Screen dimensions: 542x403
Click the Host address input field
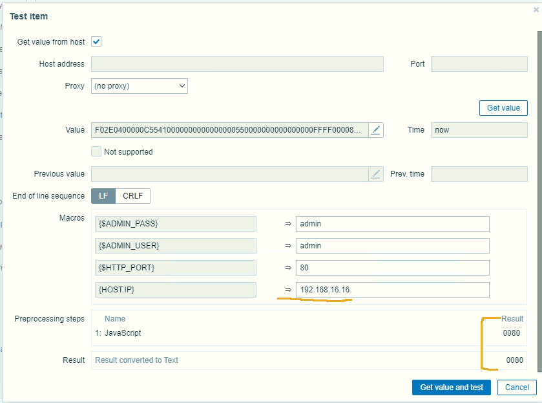pos(237,64)
